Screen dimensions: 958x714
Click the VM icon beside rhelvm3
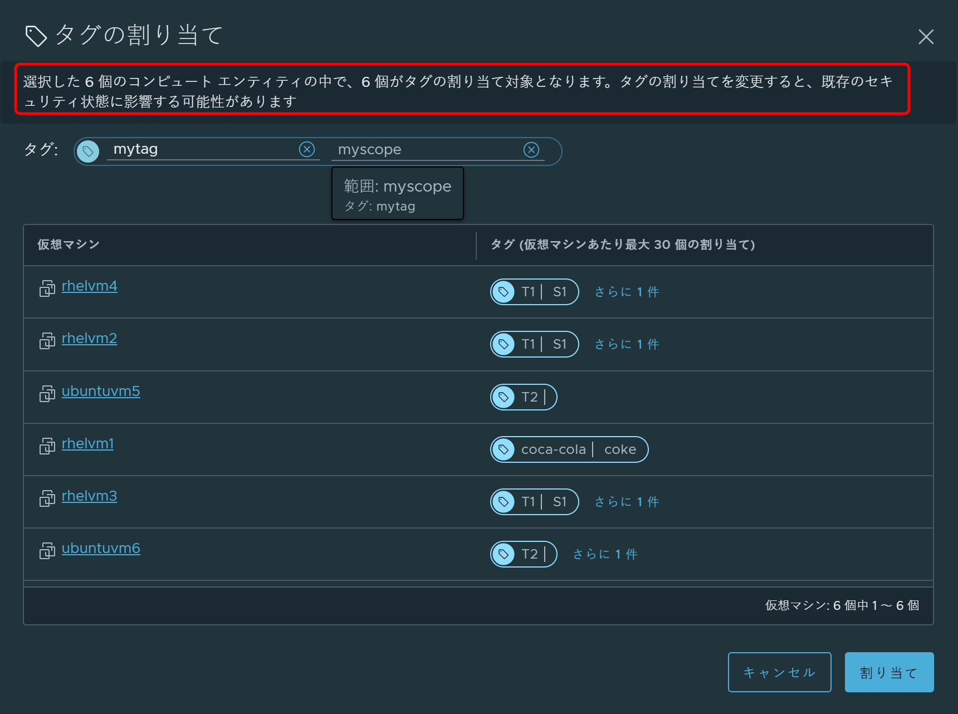47,498
